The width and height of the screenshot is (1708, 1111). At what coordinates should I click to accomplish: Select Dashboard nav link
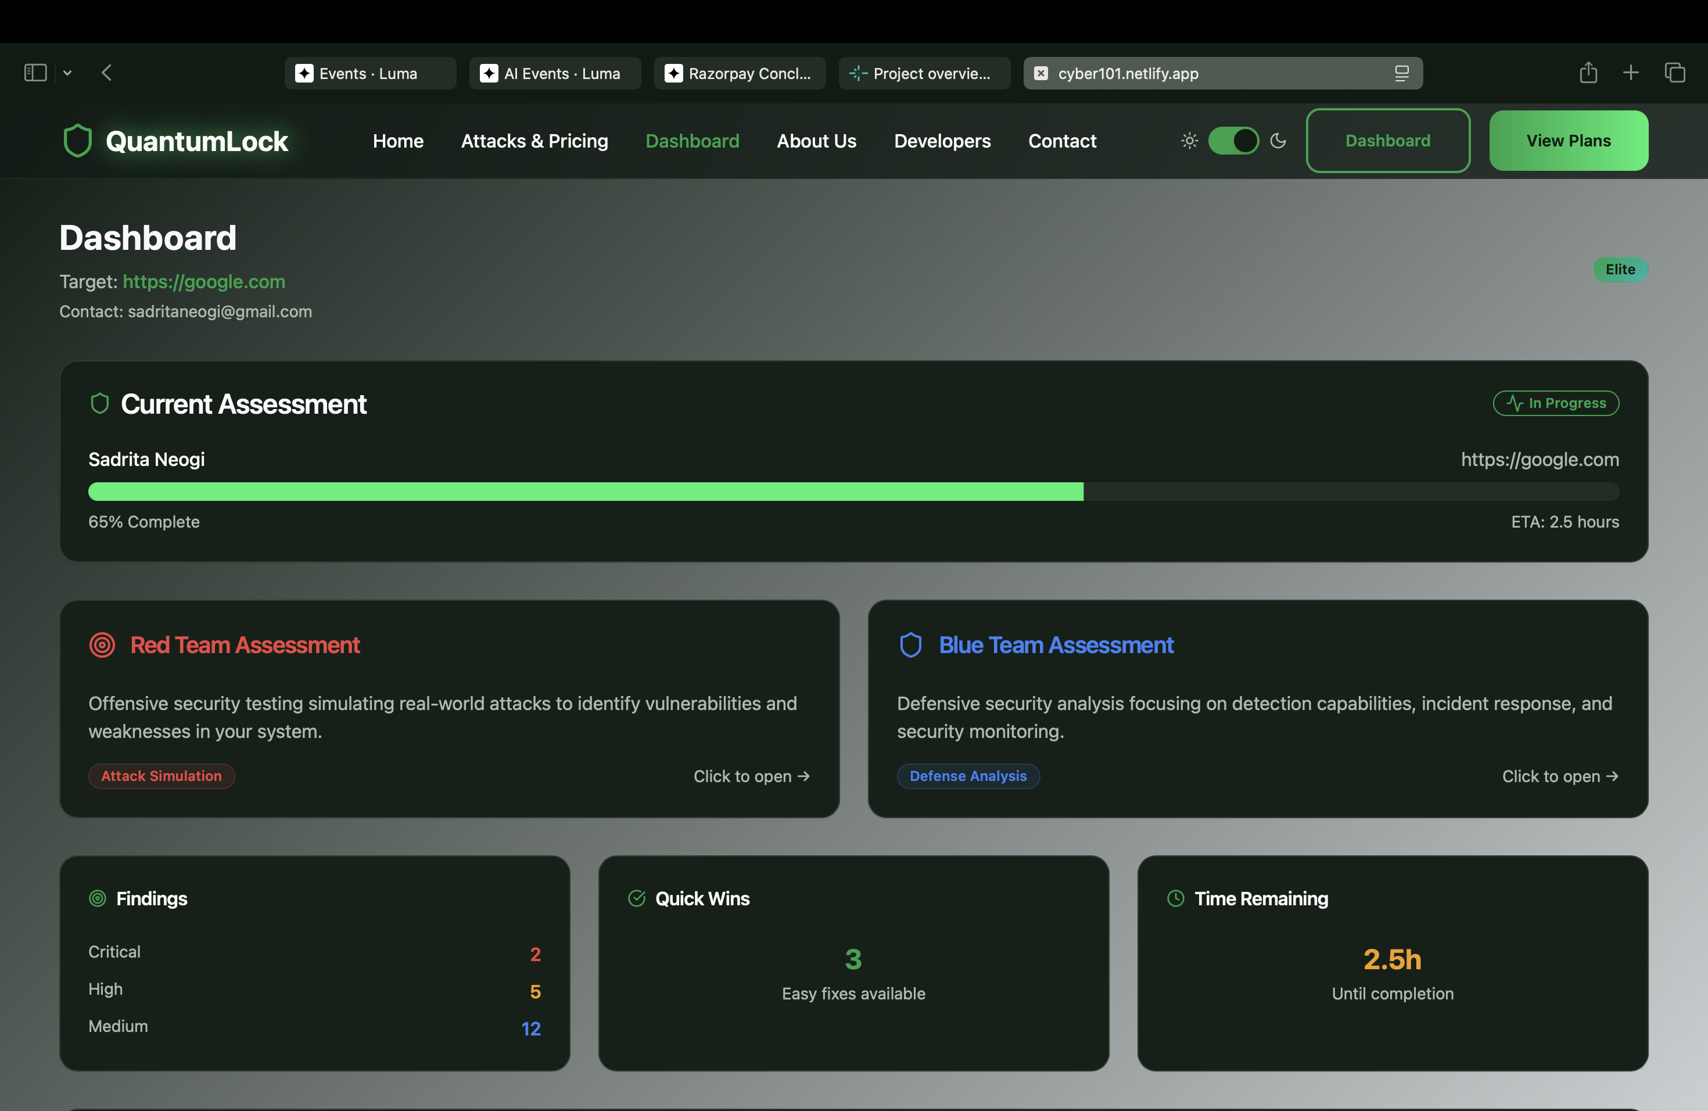pyautogui.click(x=692, y=141)
